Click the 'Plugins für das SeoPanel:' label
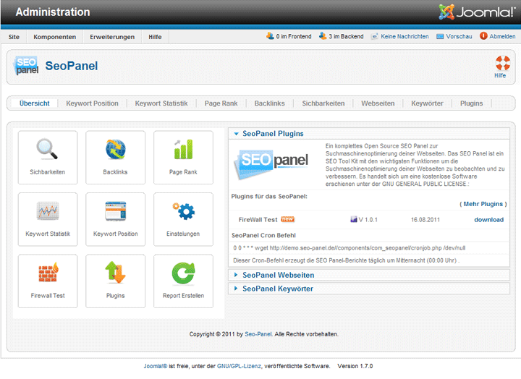Screen dimensions: 521x379 click(x=269, y=196)
